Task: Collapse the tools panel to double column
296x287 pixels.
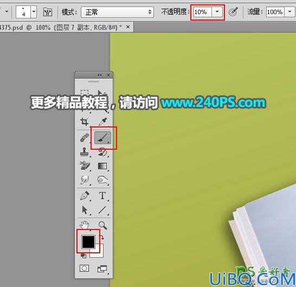Action: point(100,75)
